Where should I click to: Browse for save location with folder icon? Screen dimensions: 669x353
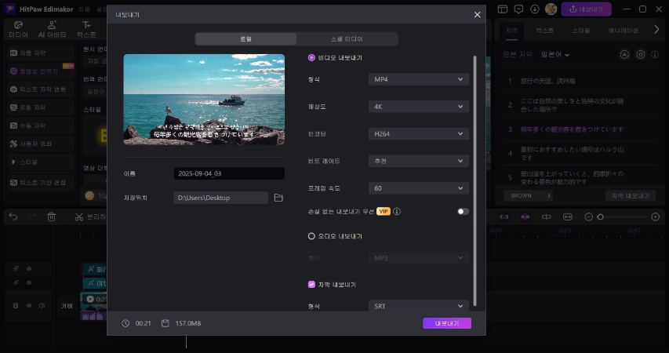(x=278, y=198)
